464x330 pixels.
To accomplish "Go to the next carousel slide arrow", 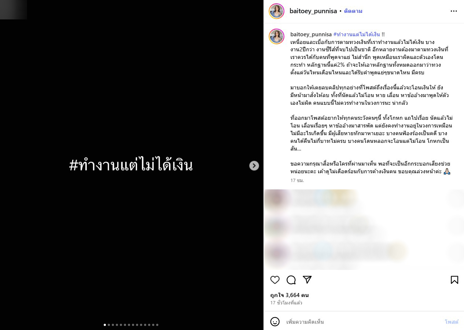I will (254, 166).
